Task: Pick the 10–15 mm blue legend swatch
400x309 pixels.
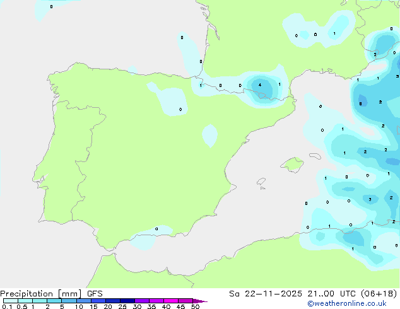Action: (84, 301)
